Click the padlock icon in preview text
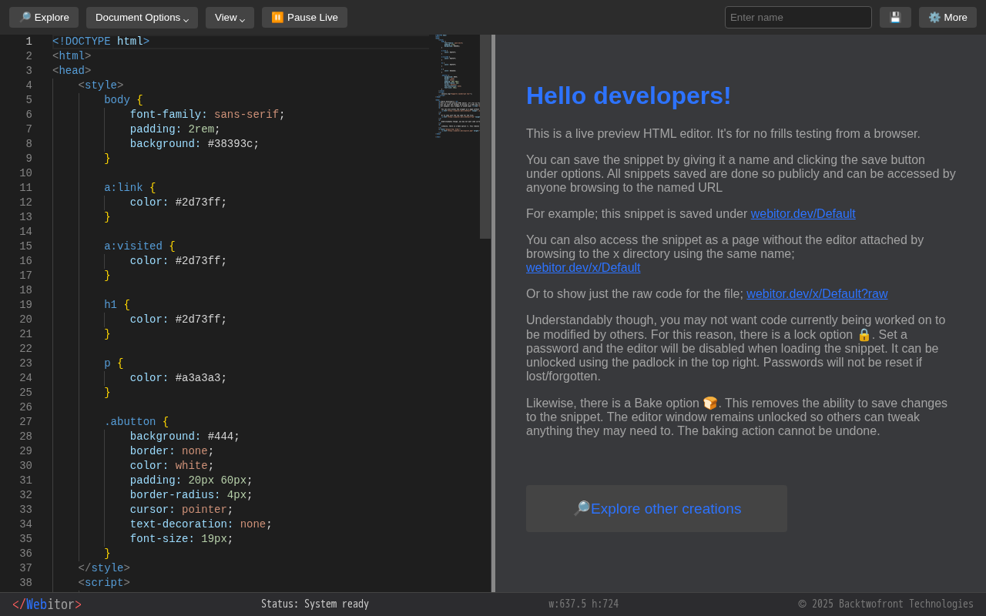986x616 pixels. click(864, 335)
